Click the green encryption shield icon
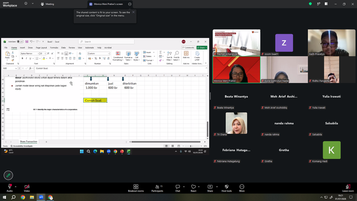The height and width of the screenshot is (201, 357). [x=310, y=4]
